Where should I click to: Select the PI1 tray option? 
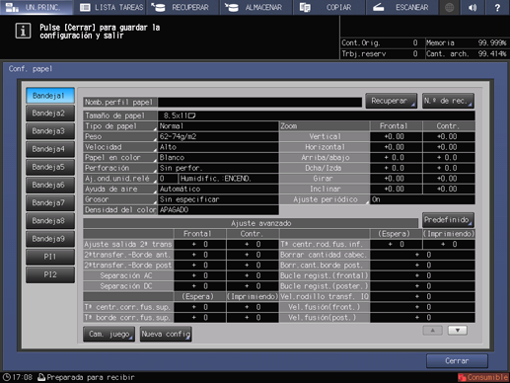pyautogui.click(x=50, y=257)
